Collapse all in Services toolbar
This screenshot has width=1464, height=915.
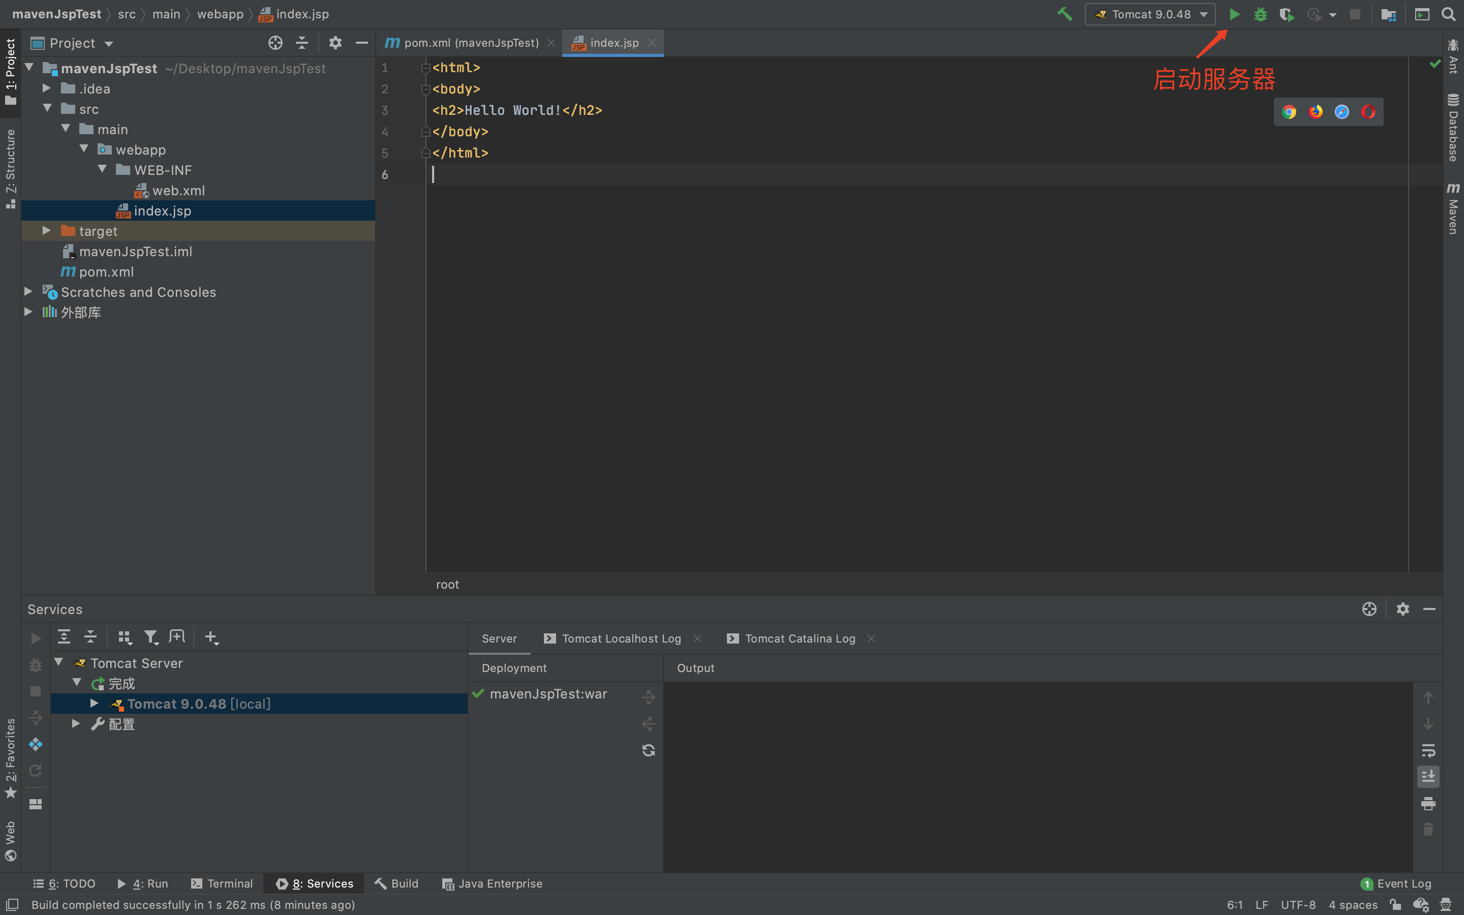tap(90, 636)
